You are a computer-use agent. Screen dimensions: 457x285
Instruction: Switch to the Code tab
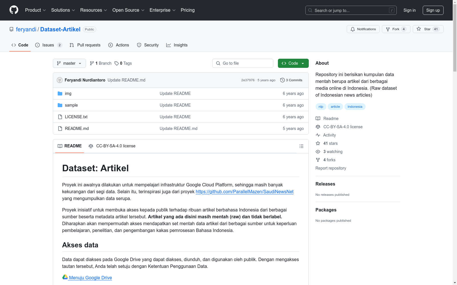(x=20, y=45)
